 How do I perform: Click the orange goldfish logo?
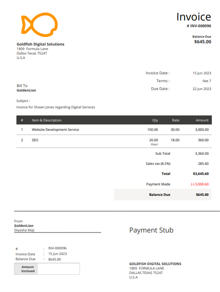pos(39,25)
